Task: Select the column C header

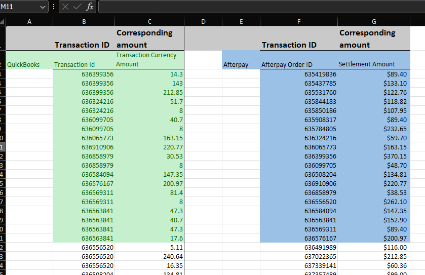Action: [x=149, y=21]
